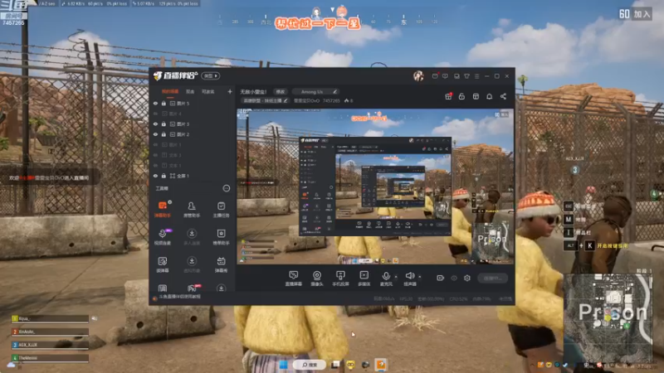This screenshot has width=664, height=373.
Task: Add 手机投屏 phone screen-cast source
Action: point(340,279)
